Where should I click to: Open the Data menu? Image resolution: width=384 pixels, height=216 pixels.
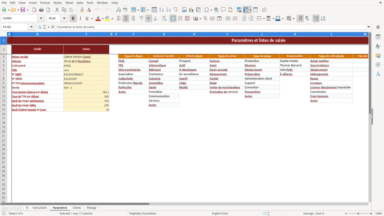[x=80, y=3]
